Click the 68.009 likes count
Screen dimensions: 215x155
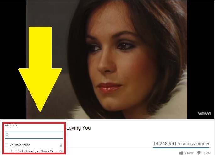(189, 153)
